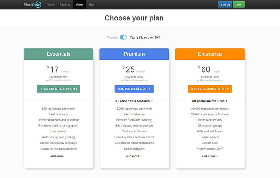The height and width of the screenshot is (178, 280).
Task: Click the orange Enterprise plan header
Action: click(x=210, y=54)
